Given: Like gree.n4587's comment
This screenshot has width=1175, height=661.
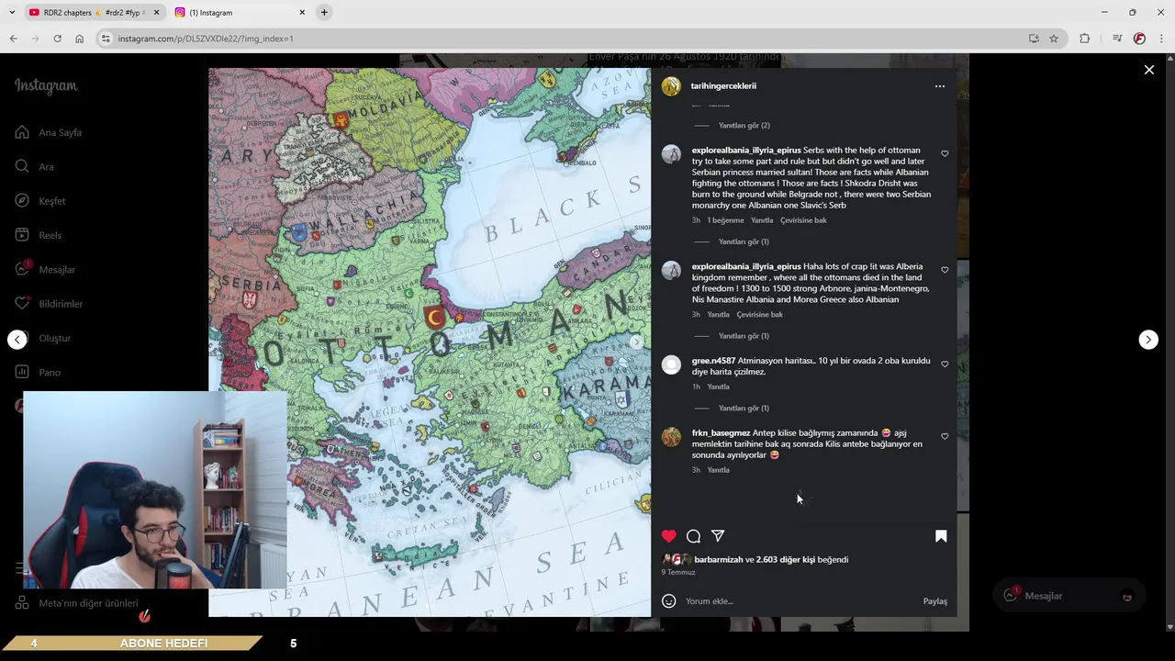Looking at the screenshot, I should (x=945, y=364).
